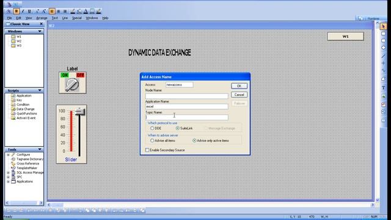Open the Arrange menu
The image size is (391, 220).
point(42,18)
